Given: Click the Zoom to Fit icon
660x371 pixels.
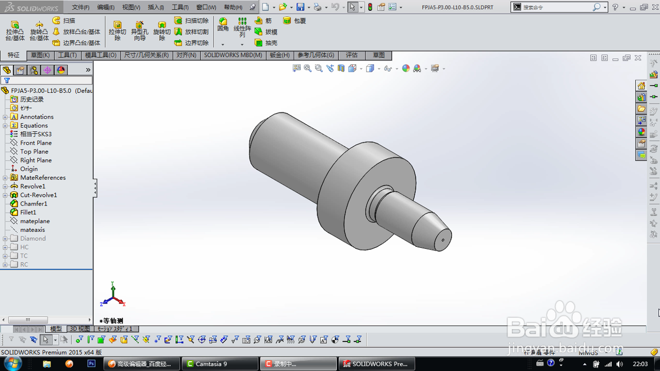Looking at the screenshot, I should coord(308,68).
